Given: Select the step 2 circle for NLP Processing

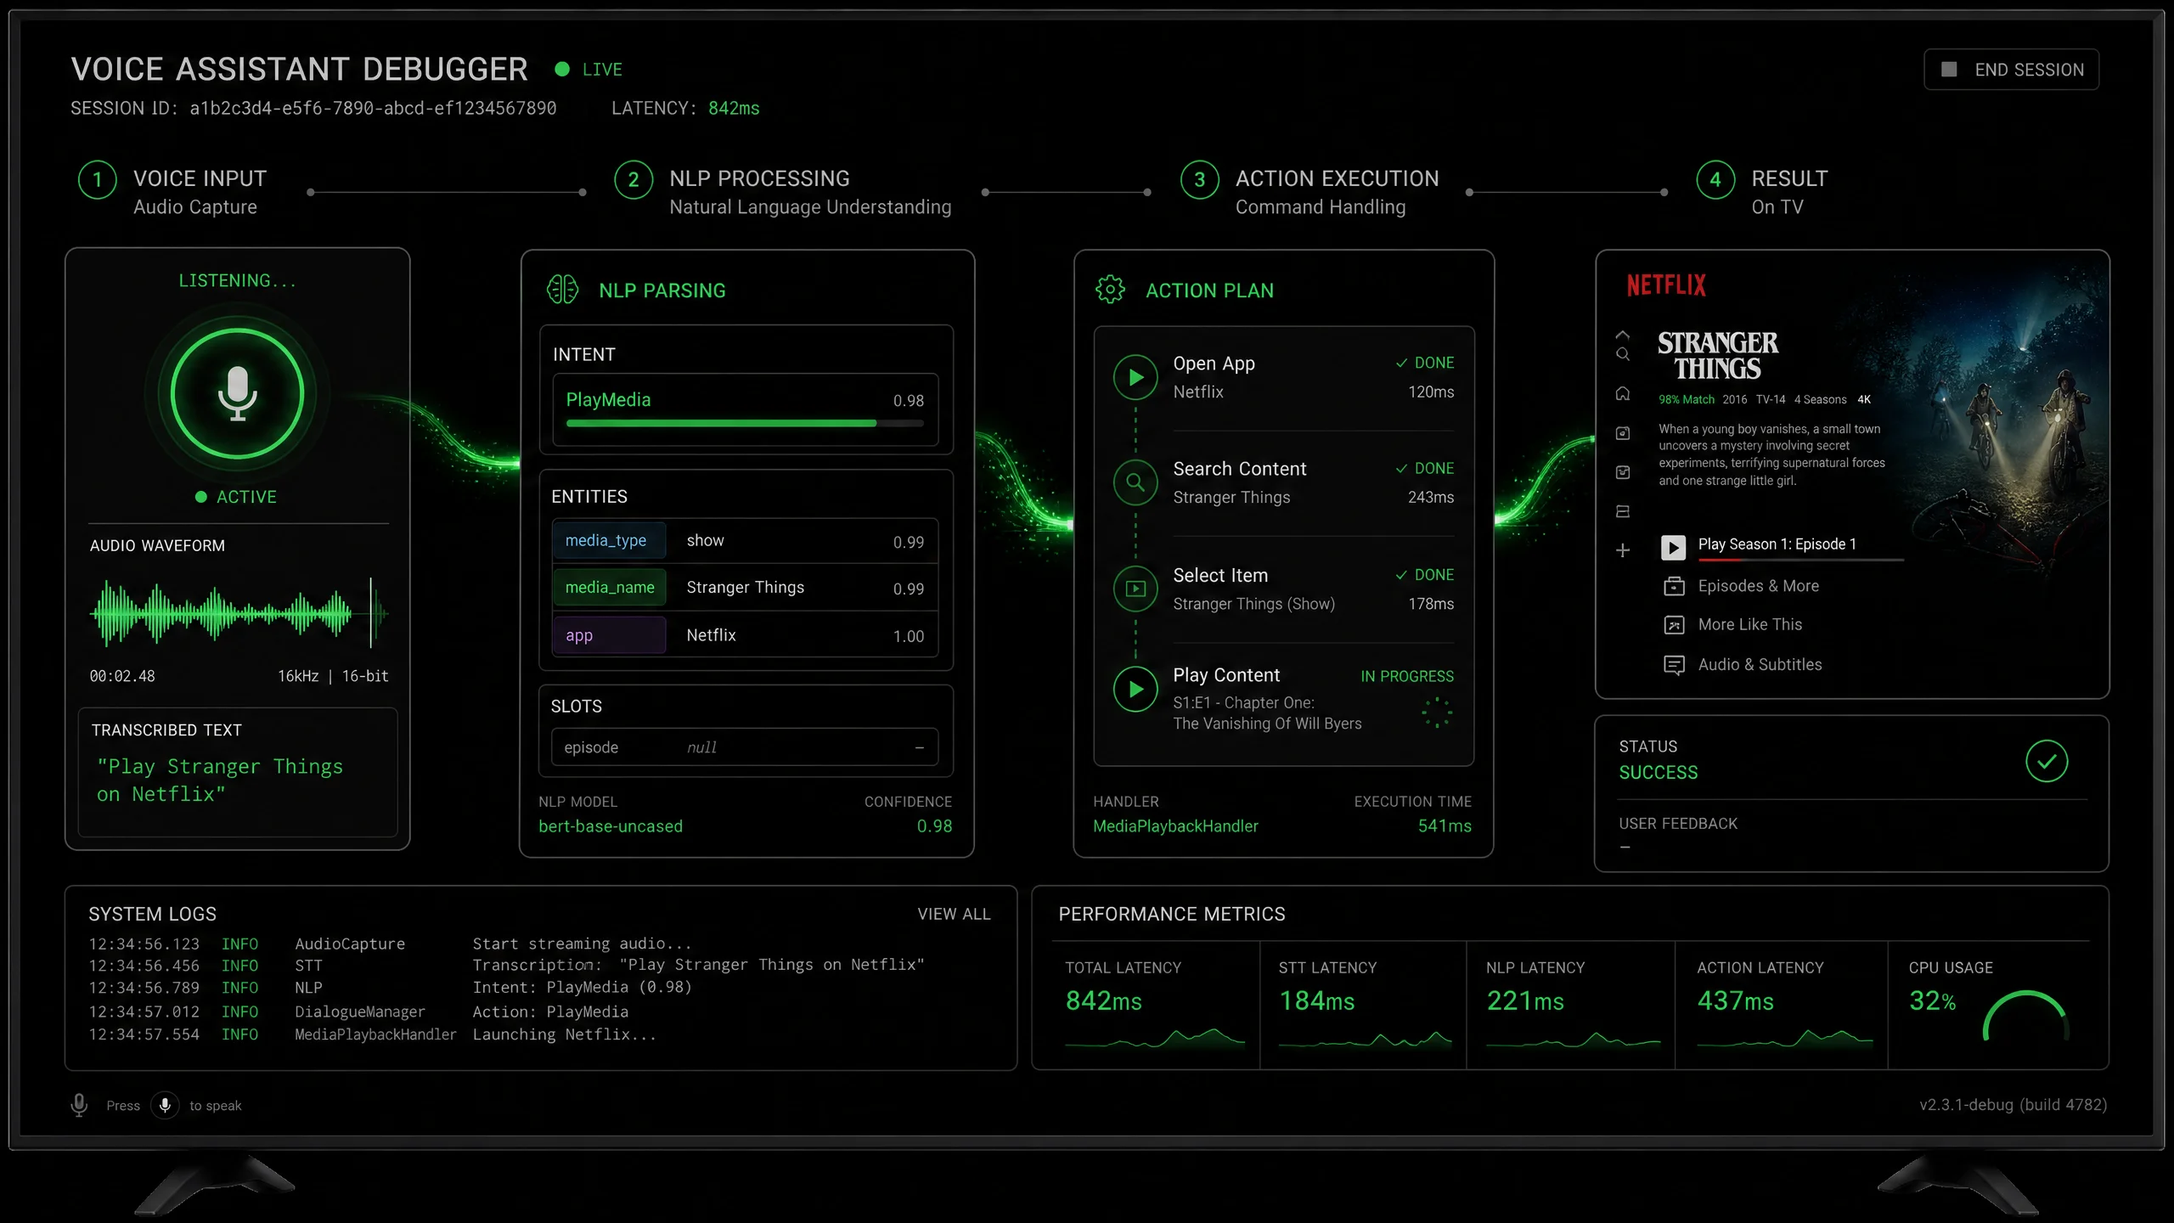Looking at the screenshot, I should coord(634,180).
